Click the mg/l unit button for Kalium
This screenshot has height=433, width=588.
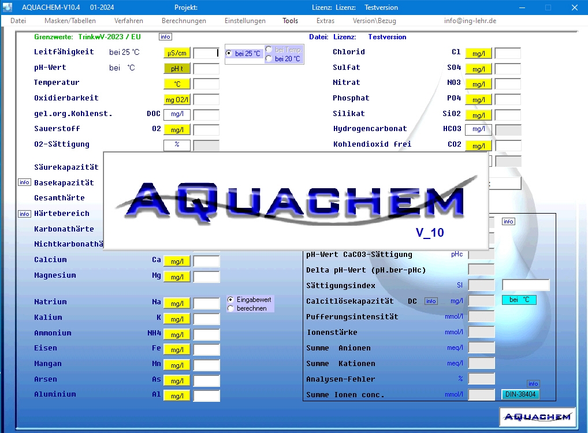pyautogui.click(x=177, y=319)
